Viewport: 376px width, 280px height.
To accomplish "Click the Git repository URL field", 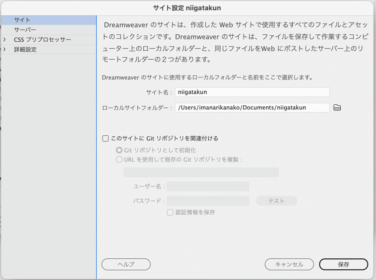I will coord(201,172).
